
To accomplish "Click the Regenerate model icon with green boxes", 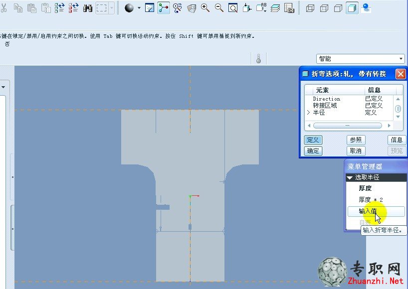I will (x=59, y=8).
